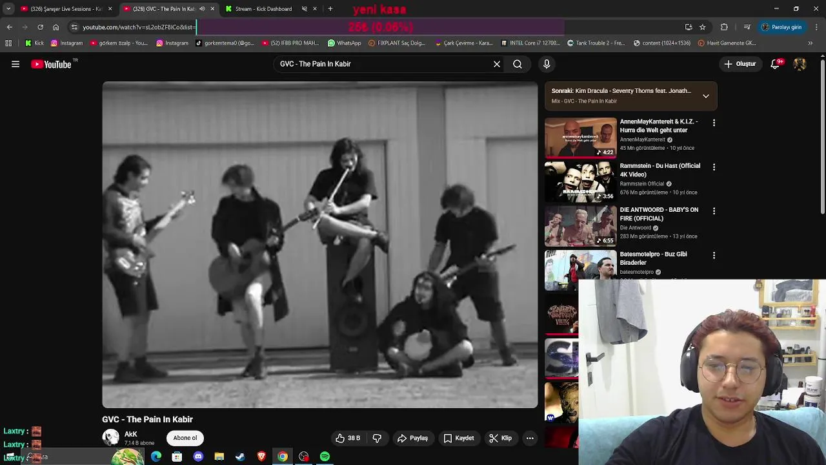
Task: Open Brave browser from the taskbar
Action: pos(261,457)
